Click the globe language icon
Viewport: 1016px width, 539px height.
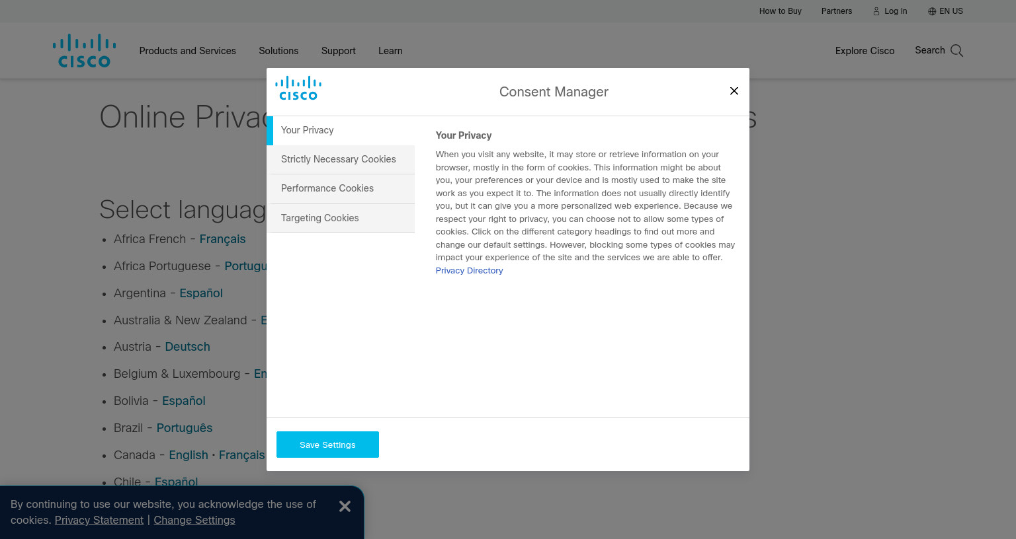coord(932,11)
